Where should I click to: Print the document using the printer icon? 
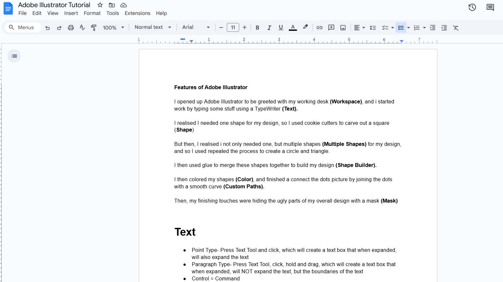click(x=71, y=28)
